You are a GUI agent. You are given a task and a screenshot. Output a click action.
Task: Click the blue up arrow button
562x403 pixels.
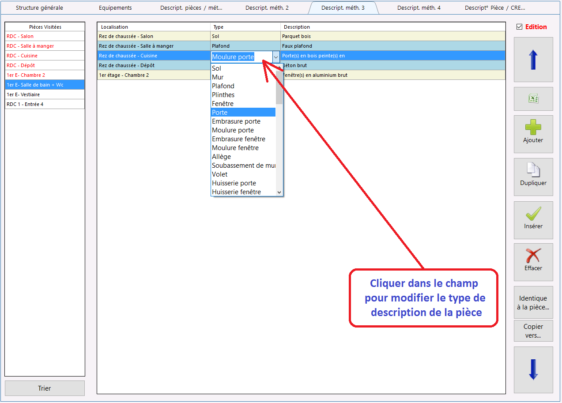coord(533,60)
